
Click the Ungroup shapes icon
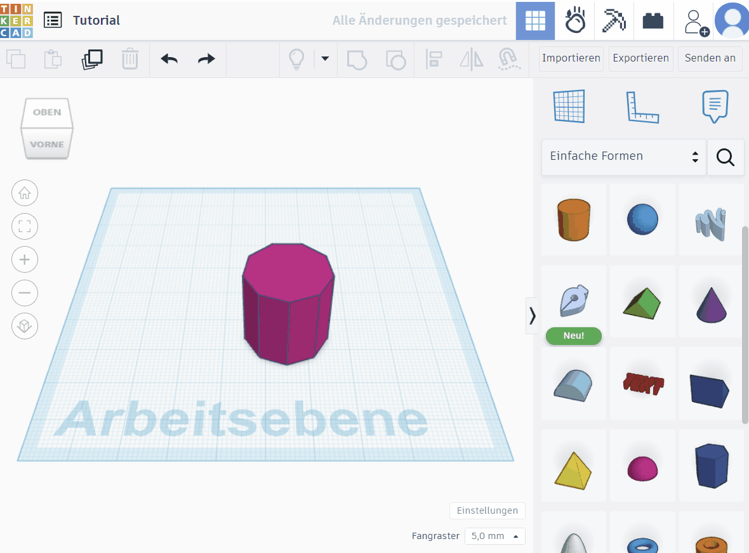[x=395, y=60]
